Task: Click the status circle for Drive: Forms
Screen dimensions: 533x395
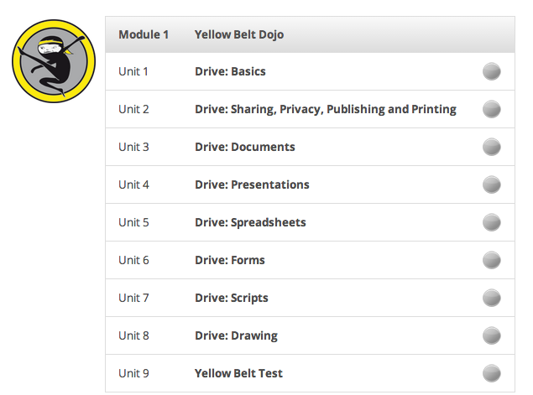Action: (x=492, y=260)
